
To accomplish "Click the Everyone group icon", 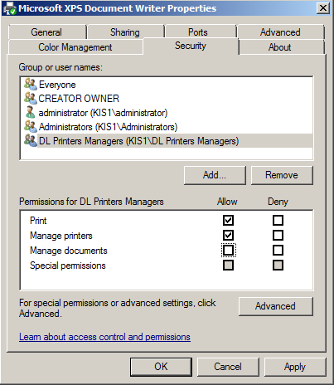I will [x=31, y=84].
